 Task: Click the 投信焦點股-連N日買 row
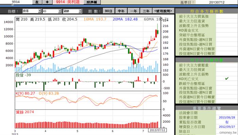(x=207, y=44)
